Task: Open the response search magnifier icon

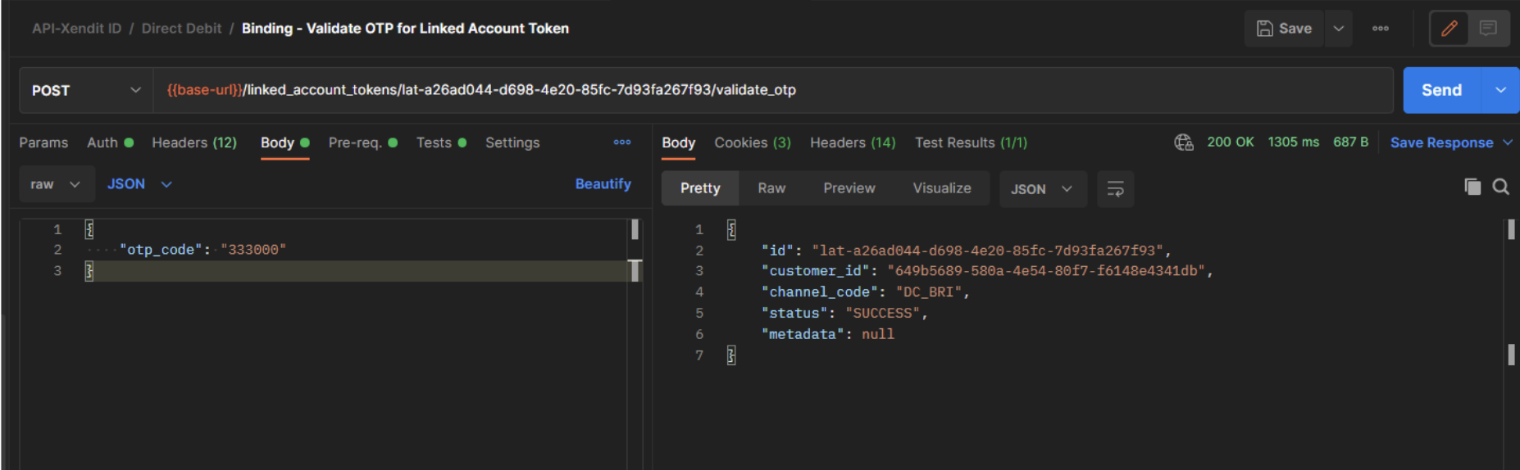Action: point(1501,187)
